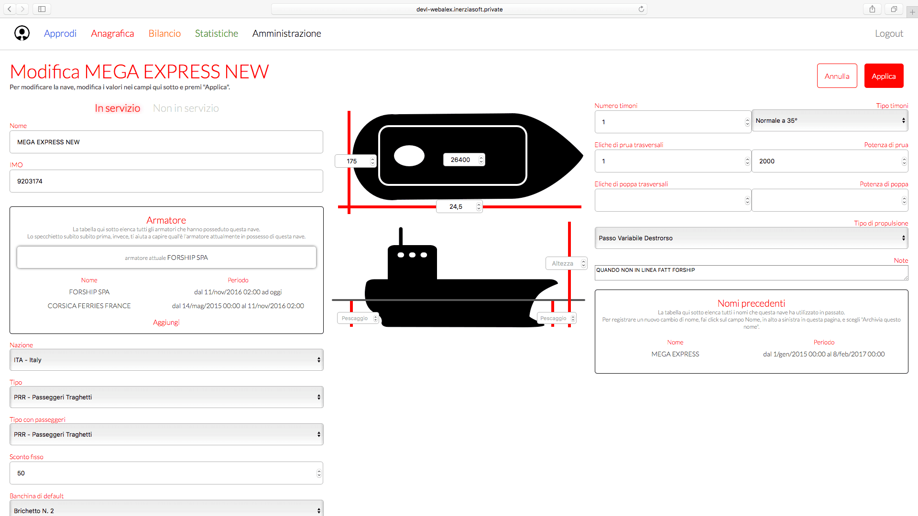Viewport: 918px width, 516px height.
Task: Click the browser share icon
Action: (872, 9)
